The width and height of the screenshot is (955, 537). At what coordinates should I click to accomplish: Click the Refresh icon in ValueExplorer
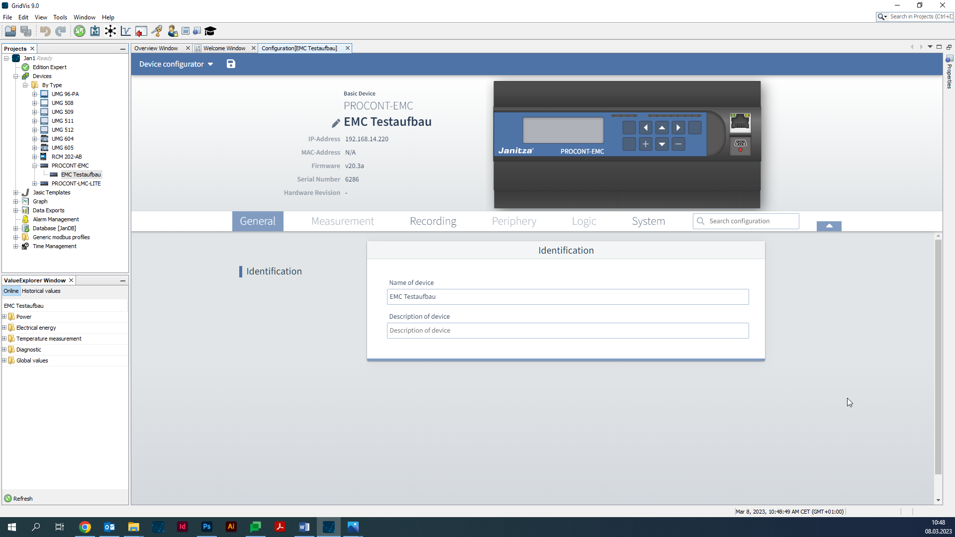[8, 498]
